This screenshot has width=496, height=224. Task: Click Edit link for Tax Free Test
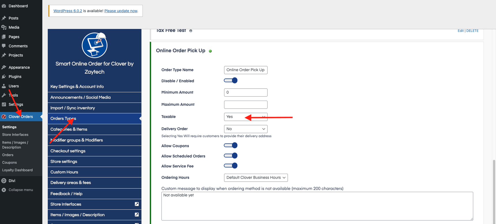point(461,31)
